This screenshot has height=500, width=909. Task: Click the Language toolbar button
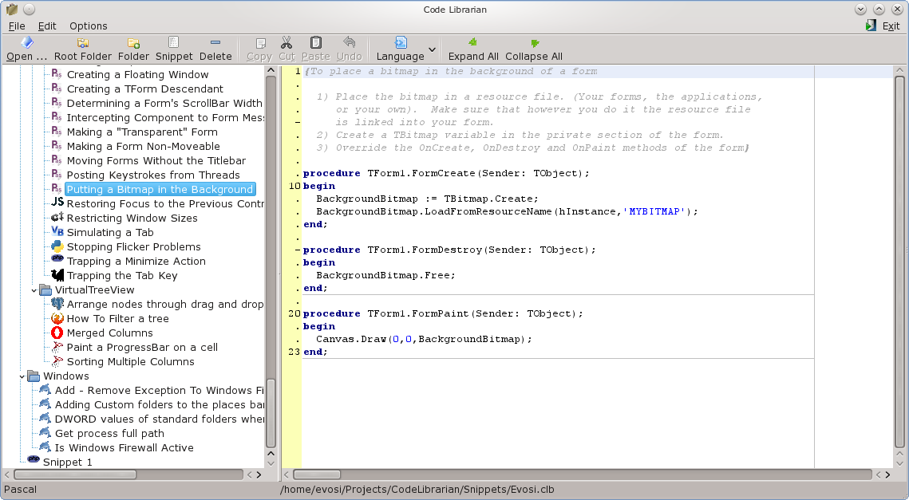[x=400, y=49]
